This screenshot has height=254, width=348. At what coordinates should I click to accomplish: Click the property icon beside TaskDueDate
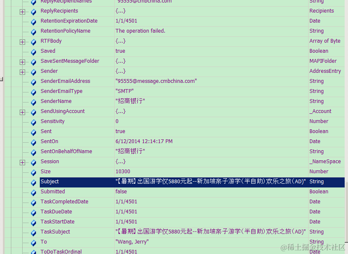click(34, 213)
